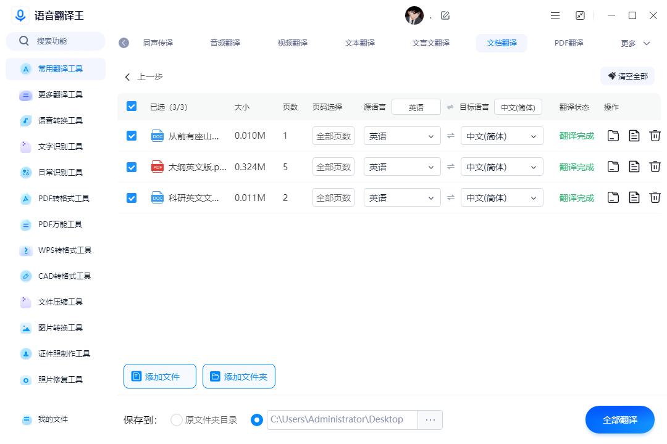
Task: Open 文字识别工具 in the sidebar
Action: click(x=60, y=147)
